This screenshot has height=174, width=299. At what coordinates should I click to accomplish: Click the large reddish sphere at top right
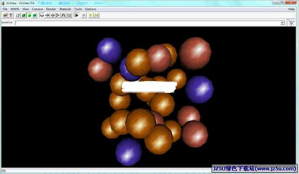click(x=195, y=53)
